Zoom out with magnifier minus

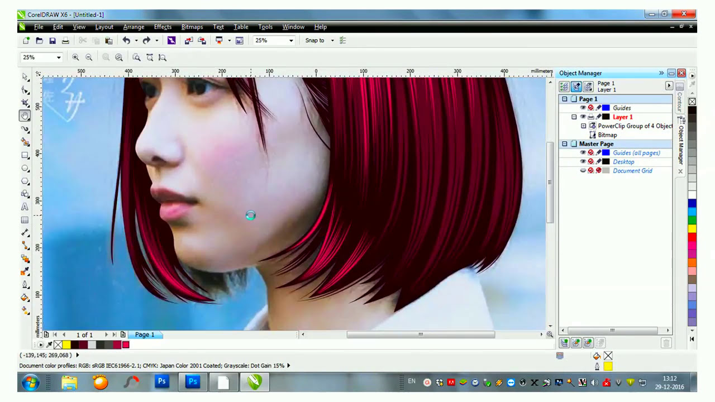pos(89,57)
